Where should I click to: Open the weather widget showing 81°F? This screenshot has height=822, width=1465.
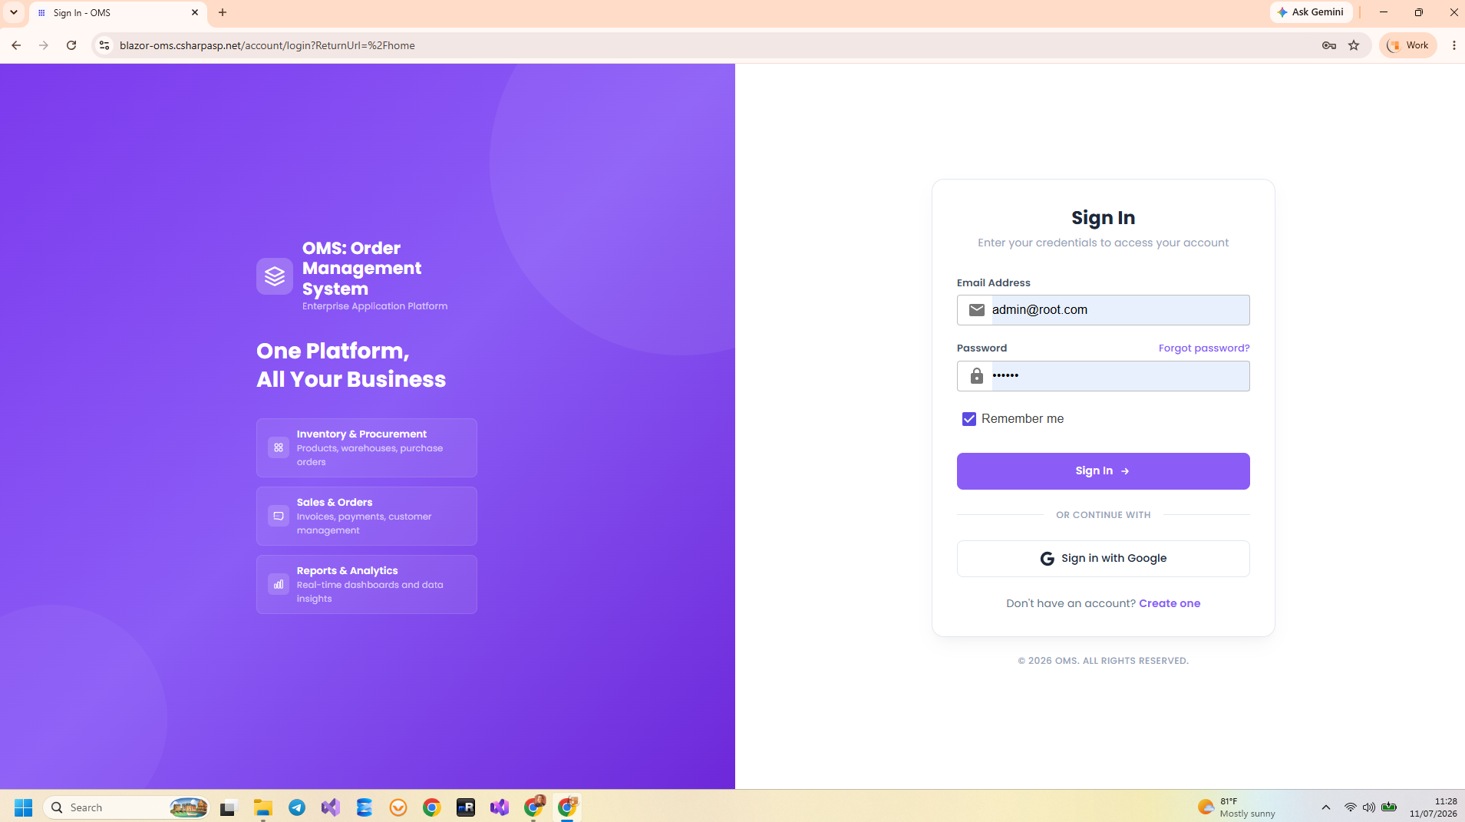1236,807
